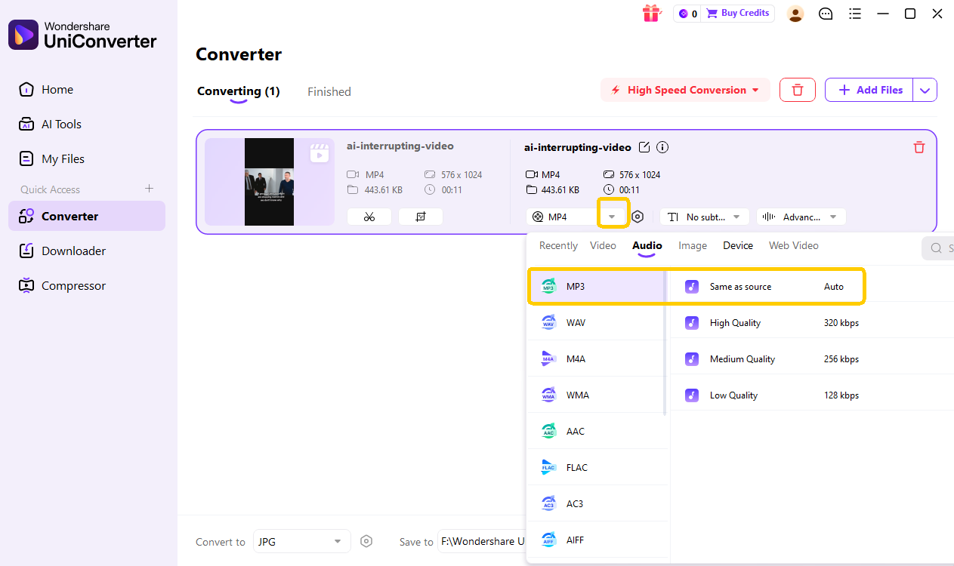Show file info via info icon

pyautogui.click(x=662, y=147)
